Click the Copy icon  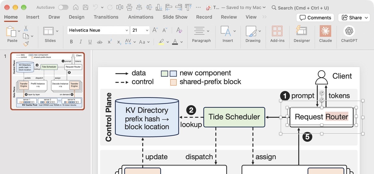(25, 36)
